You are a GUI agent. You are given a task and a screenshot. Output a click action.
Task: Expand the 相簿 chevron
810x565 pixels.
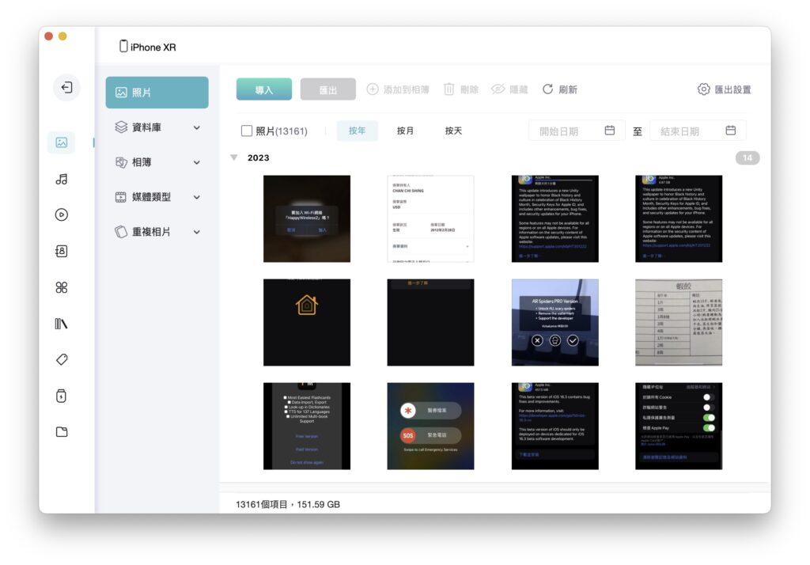coord(197,162)
